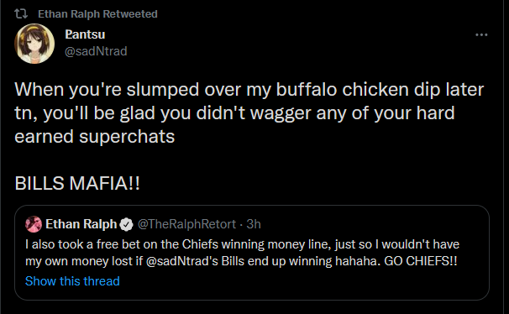Open the @sadNtrad handle under Pantsu
Screen dimensions: 509x314
(x=96, y=51)
